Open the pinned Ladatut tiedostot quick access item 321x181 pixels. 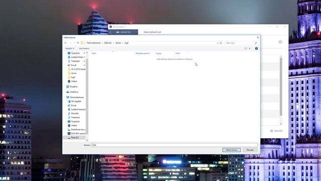pos(77,57)
